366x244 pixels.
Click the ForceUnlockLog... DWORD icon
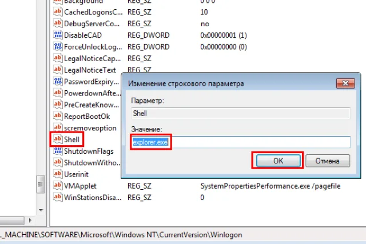pyautogui.click(x=58, y=47)
